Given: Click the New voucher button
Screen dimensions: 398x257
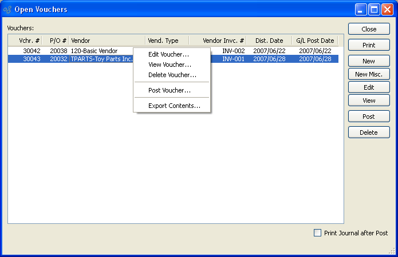Looking at the screenshot, I should click(x=369, y=61).
